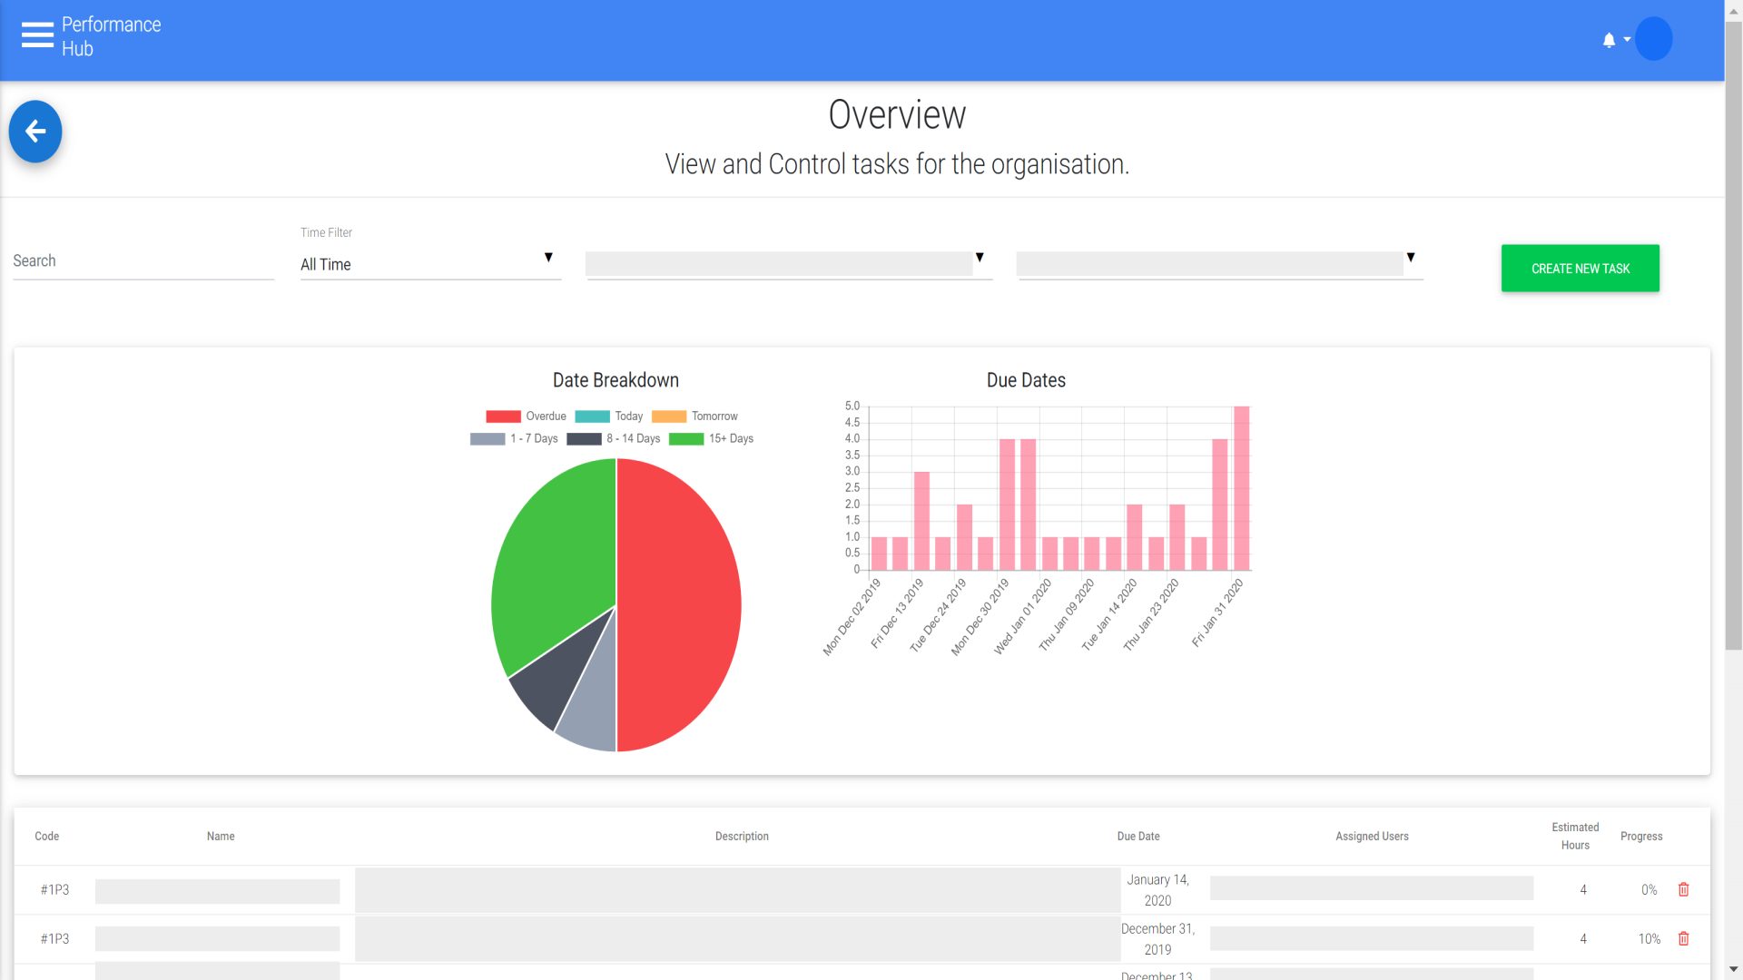Expand the third blank filter dropdown
This screenshot has height=980, width=1743.
(1219, 264)
